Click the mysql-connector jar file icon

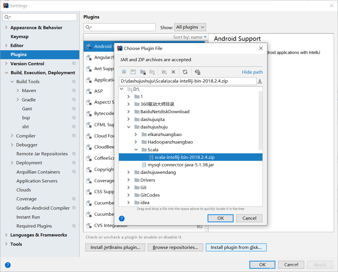coord(144,165)
